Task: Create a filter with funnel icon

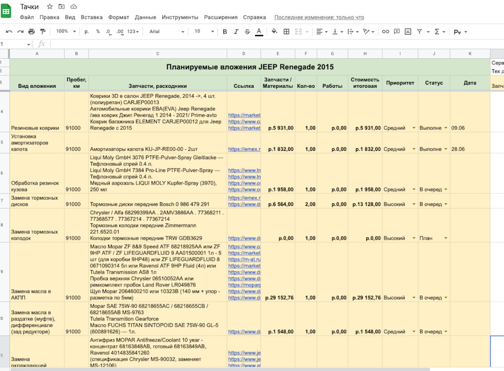Action: point(419,32)
